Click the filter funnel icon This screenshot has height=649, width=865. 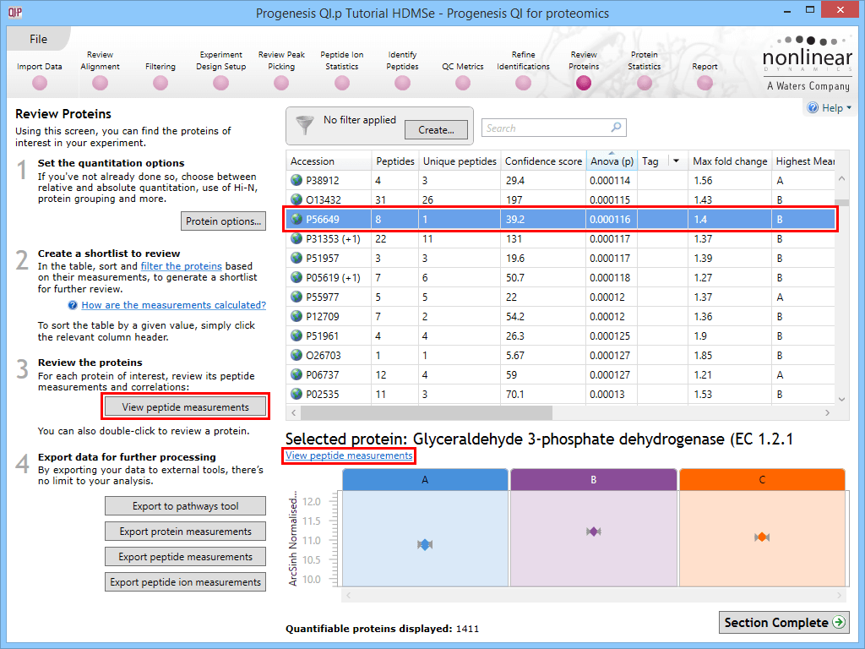point(304,125)
